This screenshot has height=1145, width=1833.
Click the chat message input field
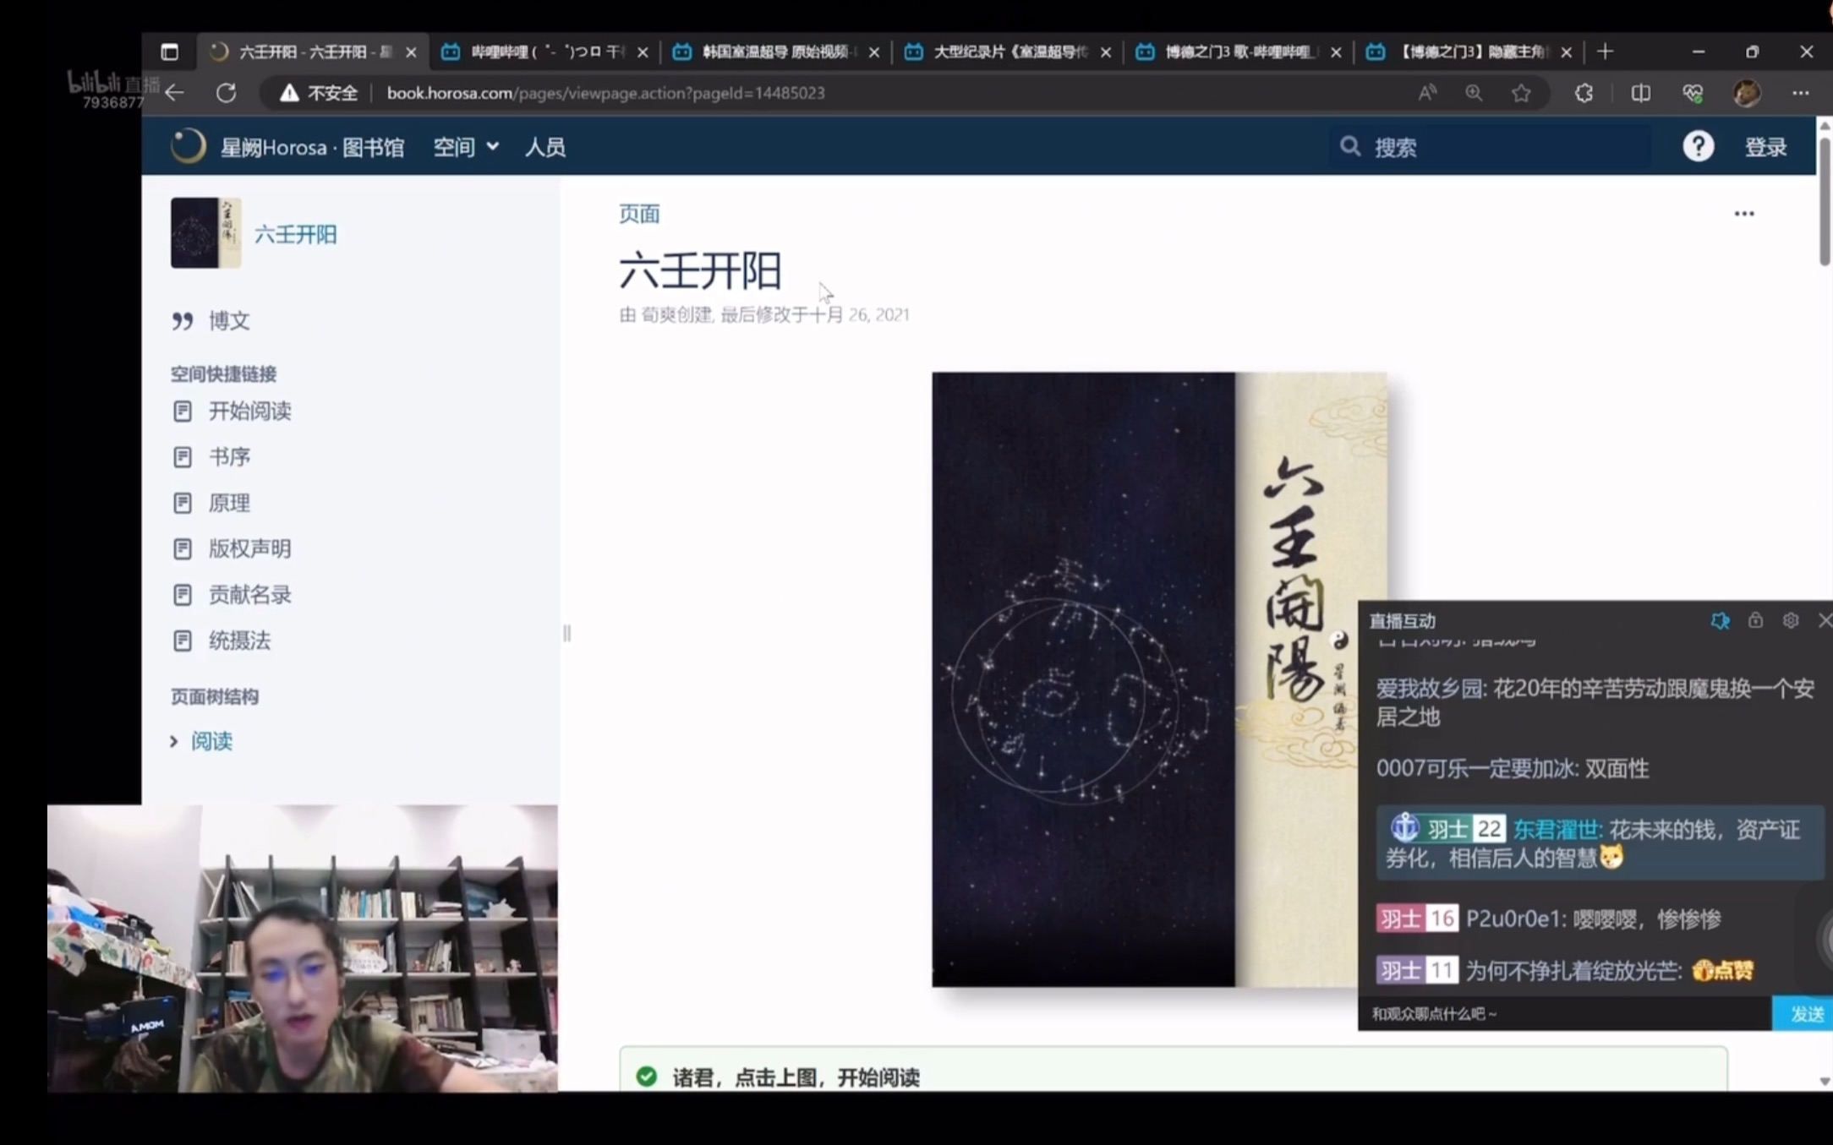(1565, 1013)
